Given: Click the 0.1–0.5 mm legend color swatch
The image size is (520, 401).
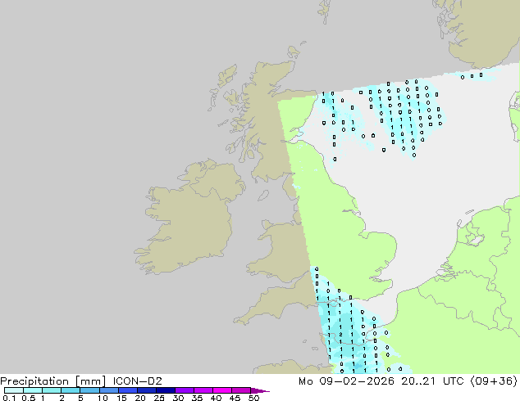Looking at the screenshot, I should pos(14,390).
